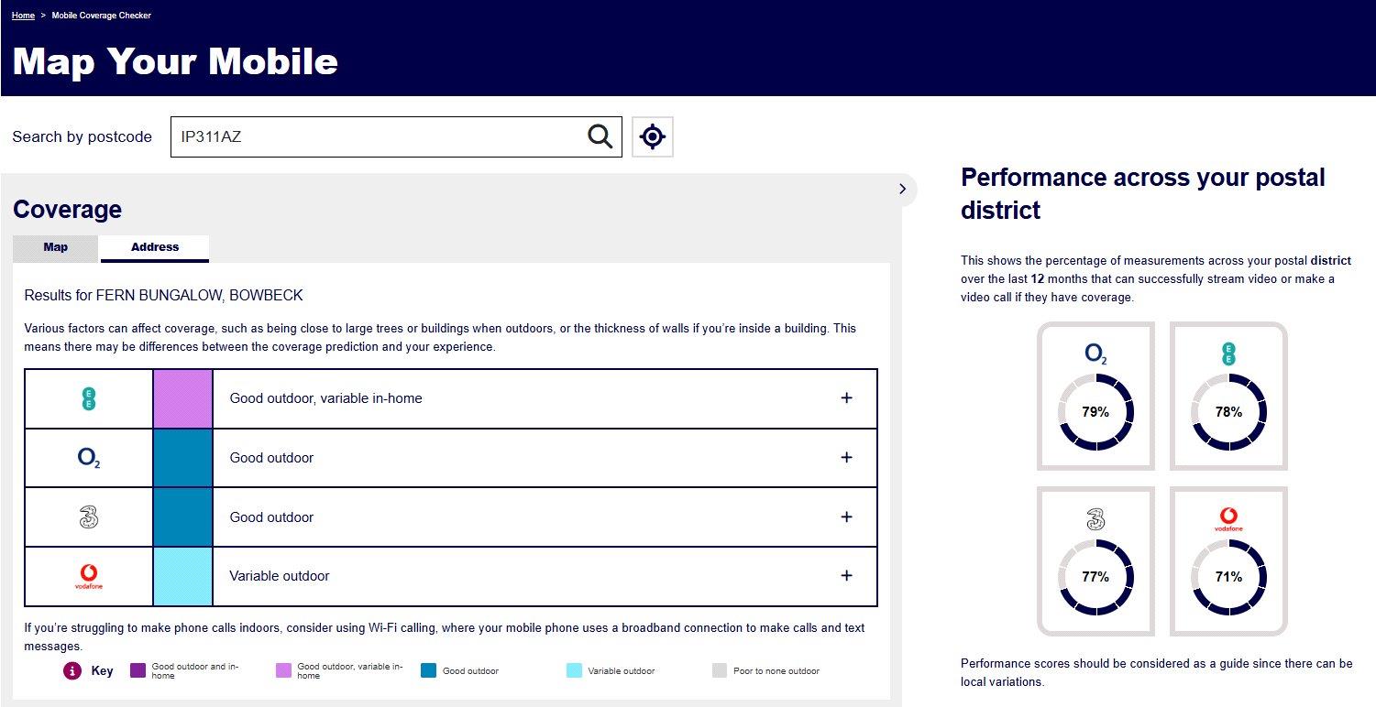Click the 'Key' legend label

point(103,670)
